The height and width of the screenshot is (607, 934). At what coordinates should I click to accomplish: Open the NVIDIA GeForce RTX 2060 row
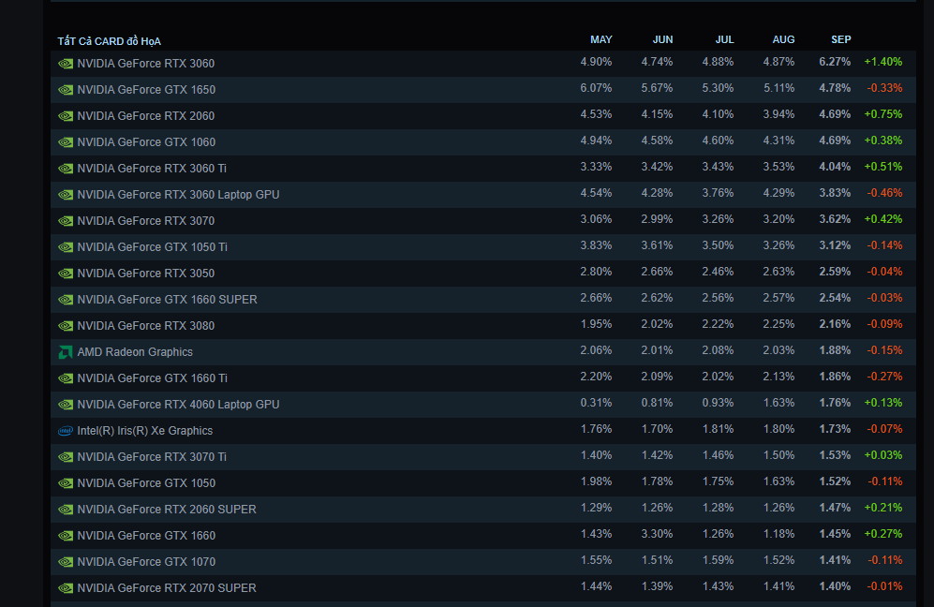pyautogui.click(x=146, y=116)
